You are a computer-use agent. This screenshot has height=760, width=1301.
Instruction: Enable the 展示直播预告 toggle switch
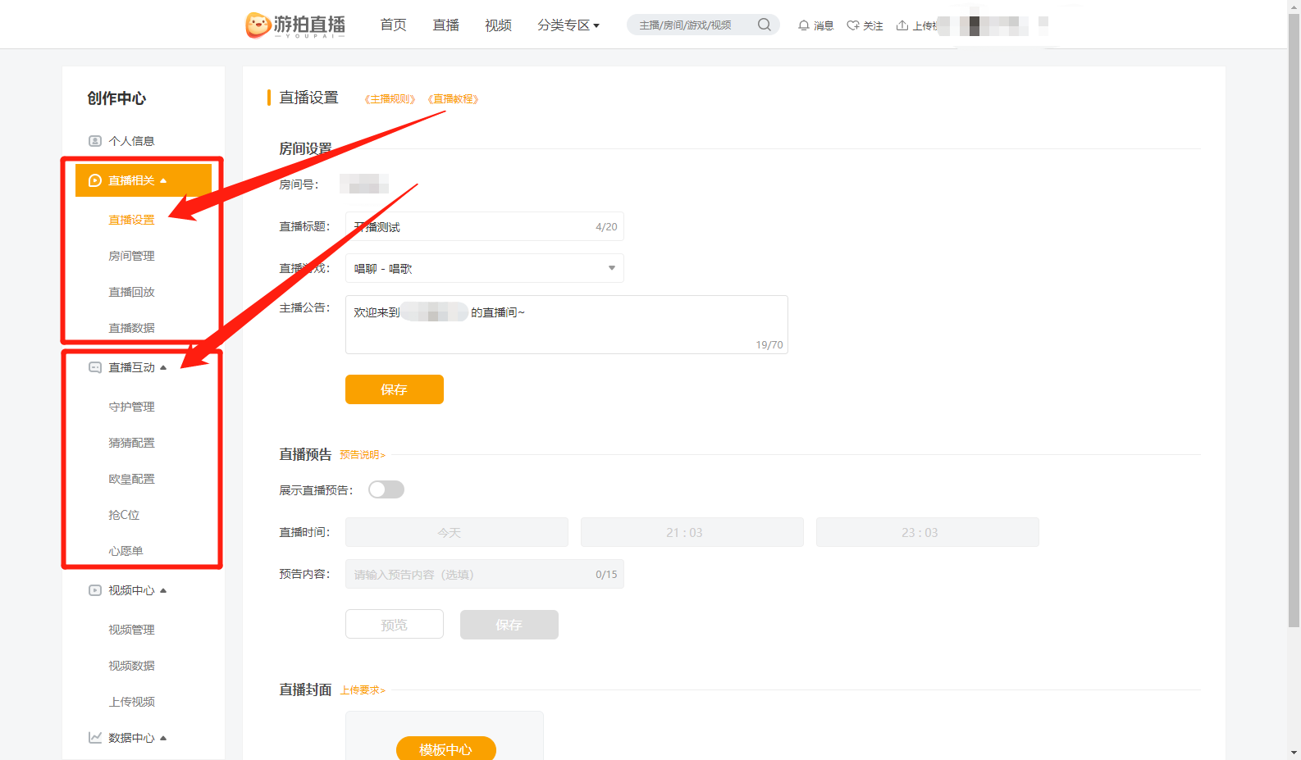[x=386, y=489]
